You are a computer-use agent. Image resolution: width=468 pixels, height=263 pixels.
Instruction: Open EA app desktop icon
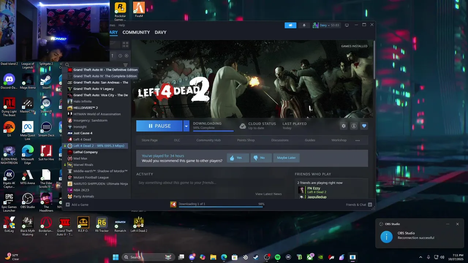click(9, 129)
